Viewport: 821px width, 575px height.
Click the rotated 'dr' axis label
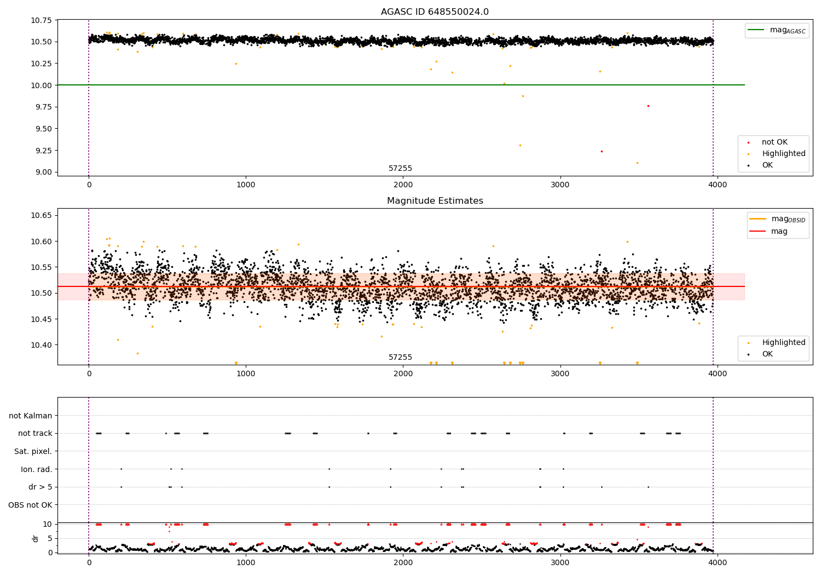[x=36, y=538]
